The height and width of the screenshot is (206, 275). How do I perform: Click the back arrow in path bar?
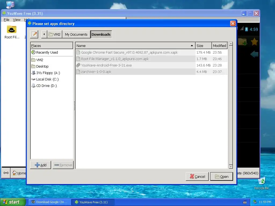(44, 34)
